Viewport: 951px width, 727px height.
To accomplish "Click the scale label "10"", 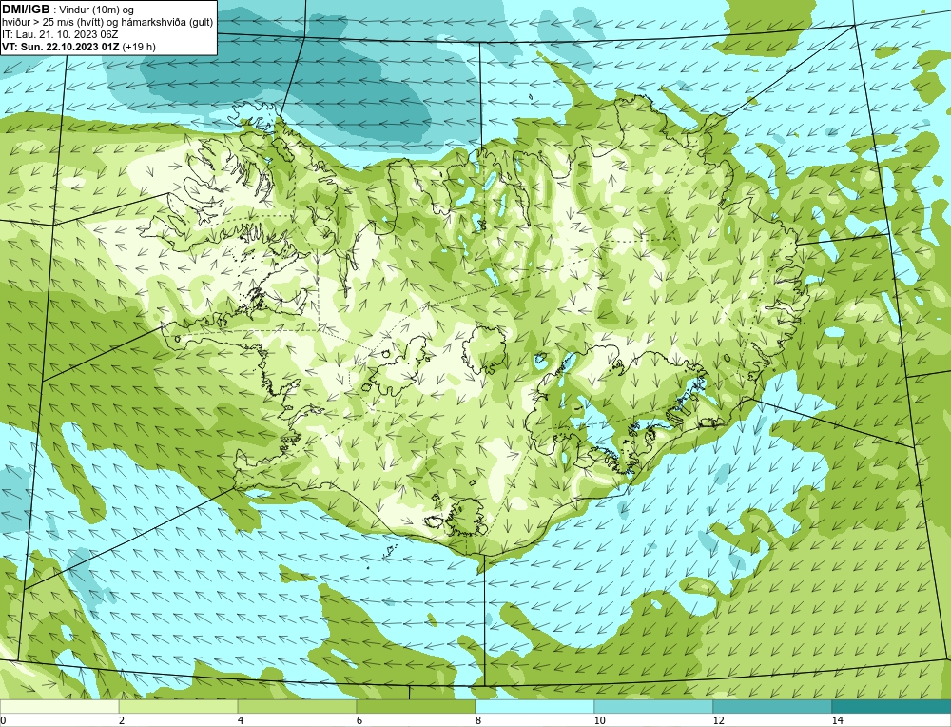I will pos(600,720).
